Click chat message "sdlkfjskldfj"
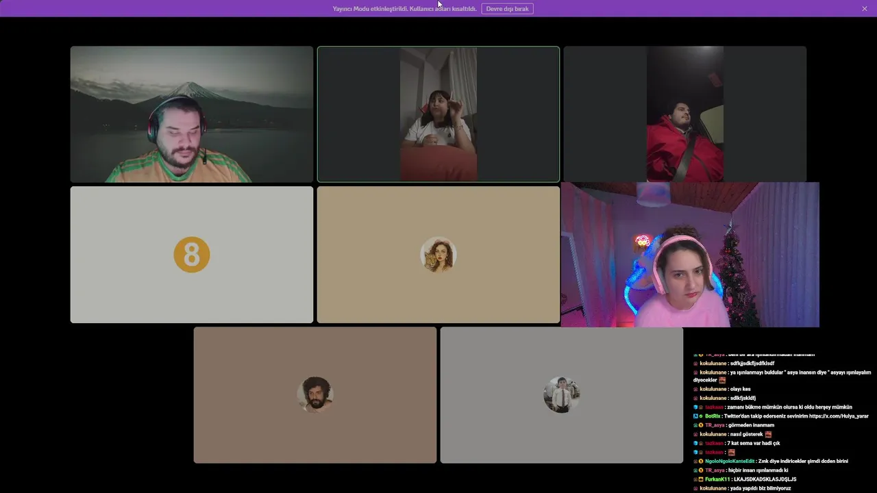This screenshot has height=493, width=877. (743, 398)
